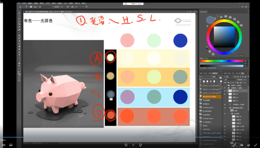Open the layer filter type dropdown
Viewport: 260px width, 148px height.
pos(228,77)
